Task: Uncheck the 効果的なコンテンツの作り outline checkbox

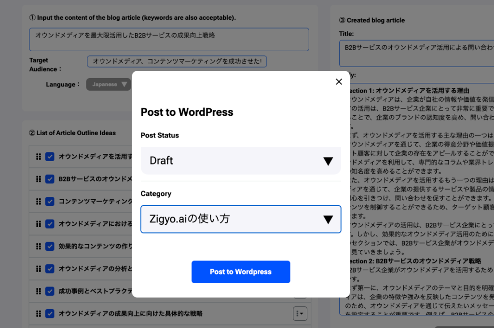Action: click(50, 246)
